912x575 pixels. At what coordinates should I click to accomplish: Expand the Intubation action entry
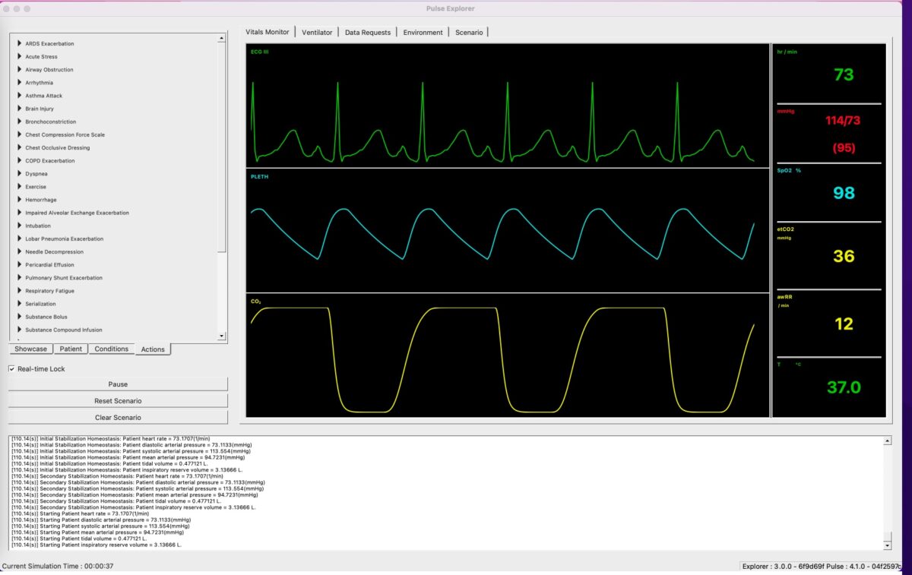(18, 226)
